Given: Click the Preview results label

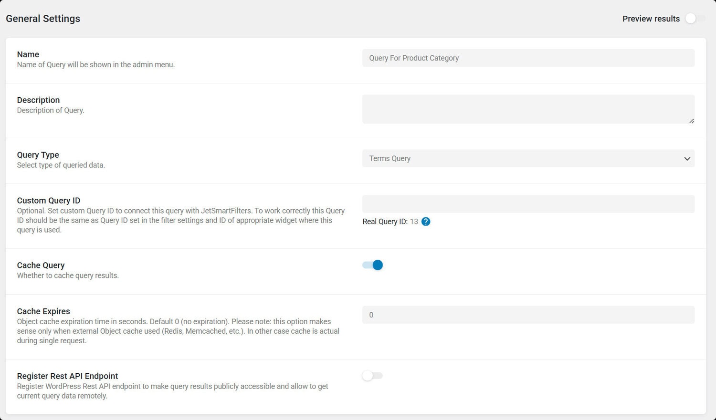Looking at the screenshot, I should 651,19.
